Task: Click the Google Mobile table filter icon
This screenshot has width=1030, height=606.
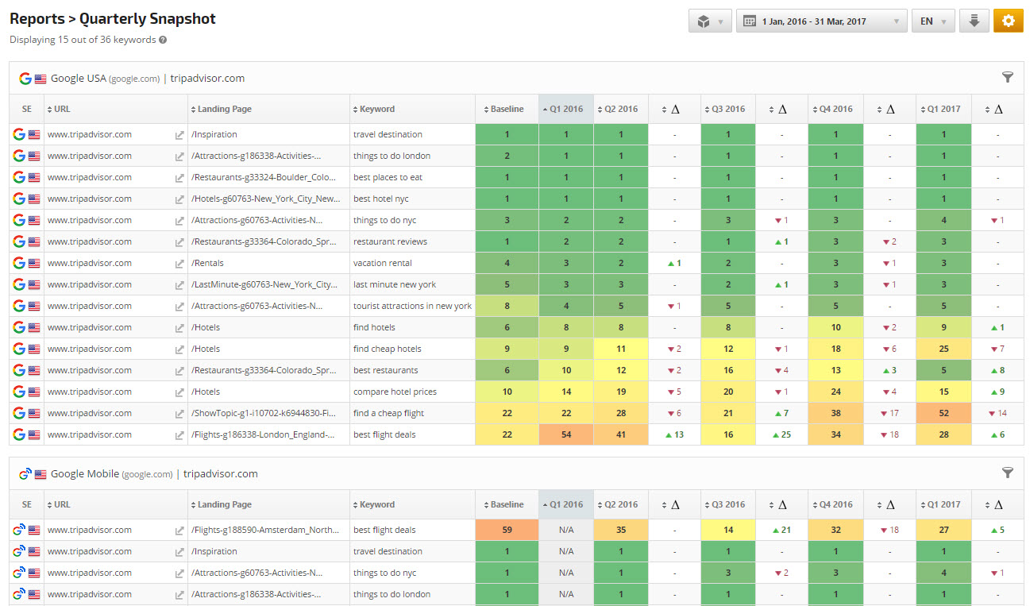Action: click(x=1008, y=473)
